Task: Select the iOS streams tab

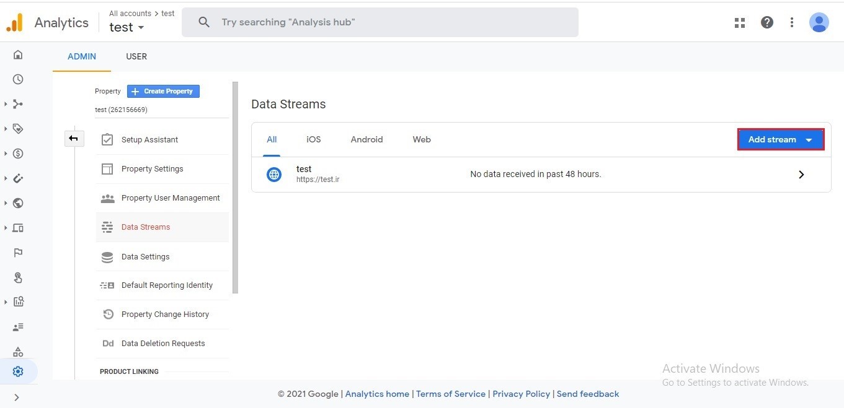Action: [x=313, y=139]
